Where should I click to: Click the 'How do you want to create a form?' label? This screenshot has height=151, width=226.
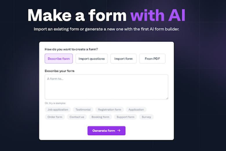[71, 49]
